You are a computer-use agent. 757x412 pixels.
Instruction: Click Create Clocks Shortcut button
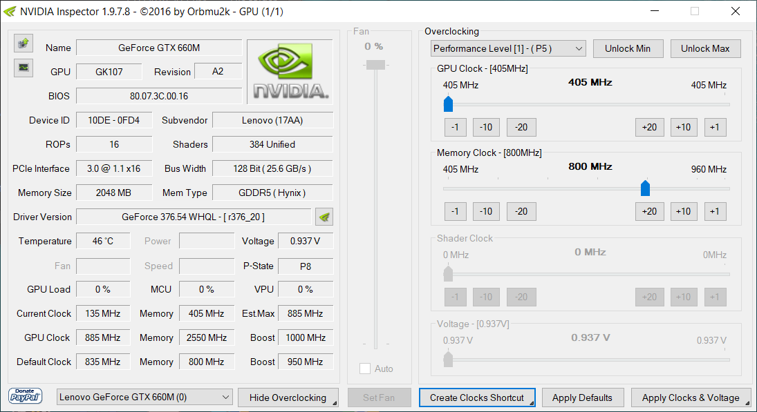pos(477,398)
